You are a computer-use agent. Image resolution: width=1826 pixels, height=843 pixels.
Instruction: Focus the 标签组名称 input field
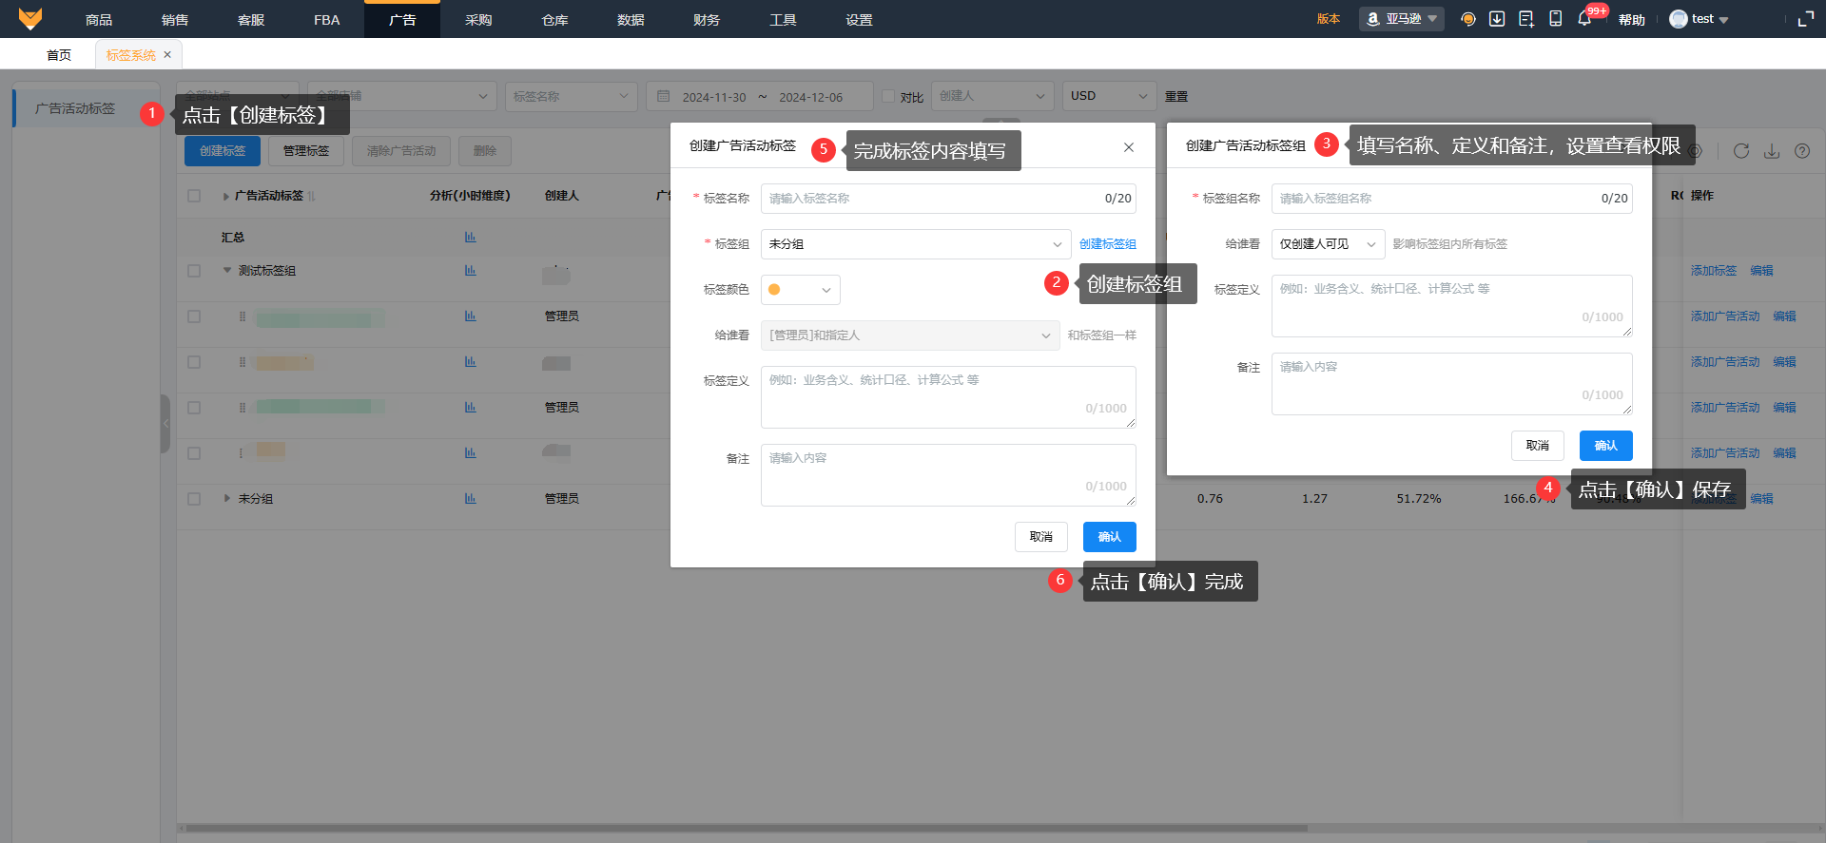tap(1452, 199)
